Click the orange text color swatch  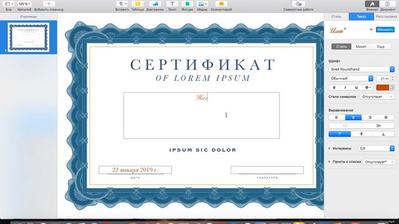pos(382,88)
